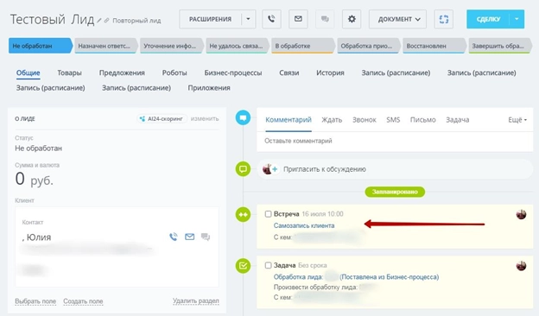The height and width of the screenshot is (316, 539).
Task: Select the Комментарий timeline tab
Action: pos(289,119)
